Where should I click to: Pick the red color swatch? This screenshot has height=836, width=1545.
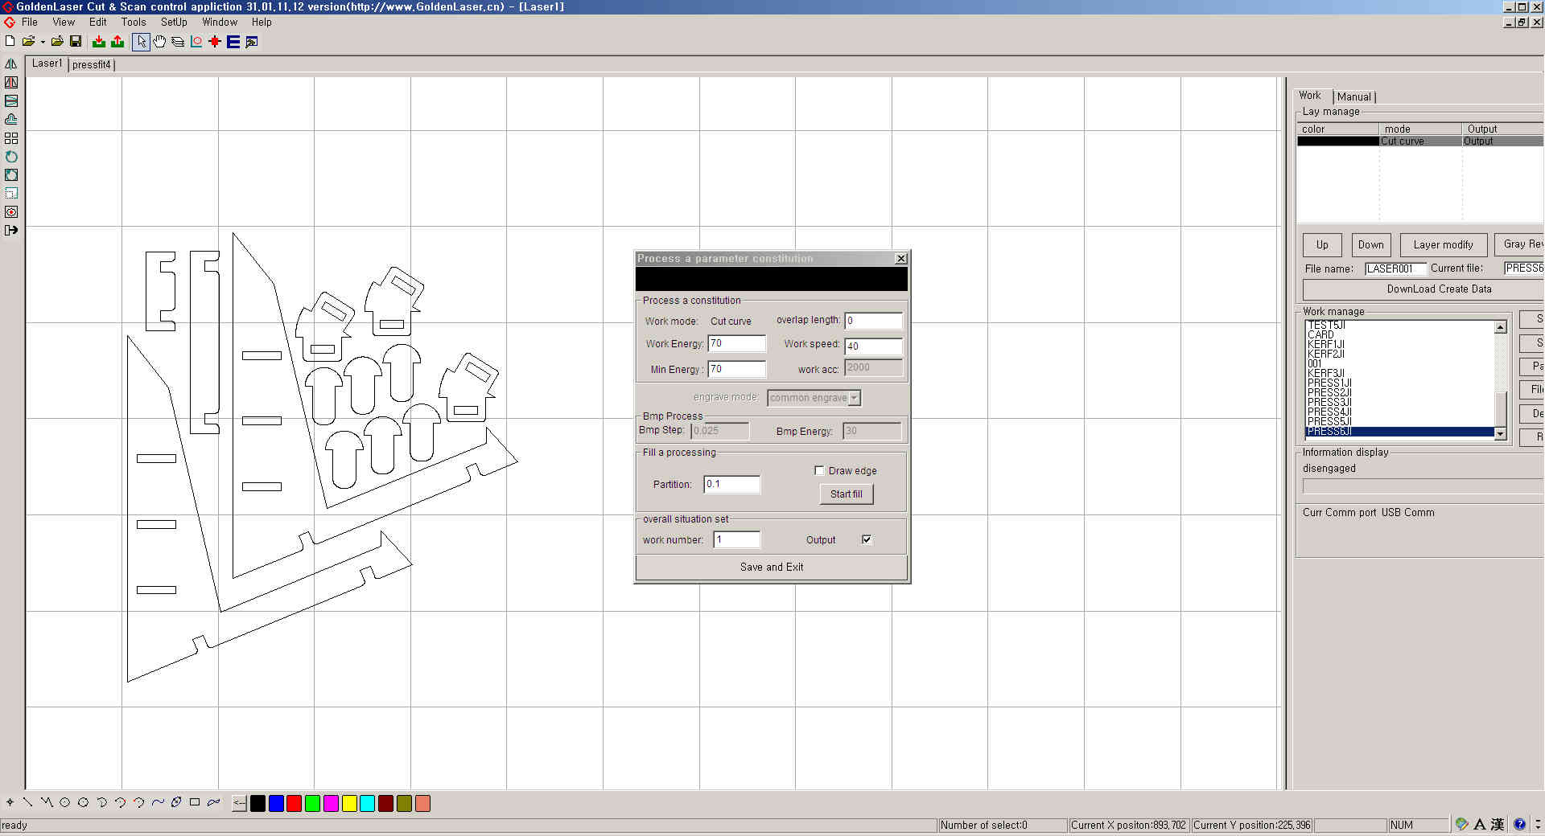[x=295, y=803]
